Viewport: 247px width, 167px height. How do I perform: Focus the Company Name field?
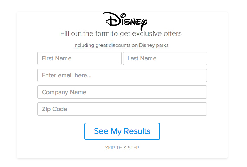pyautogui.click(x=122, y=92)
